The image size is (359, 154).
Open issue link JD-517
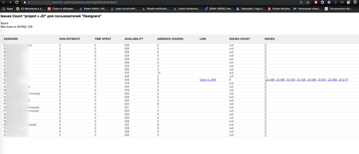[343, 80]
